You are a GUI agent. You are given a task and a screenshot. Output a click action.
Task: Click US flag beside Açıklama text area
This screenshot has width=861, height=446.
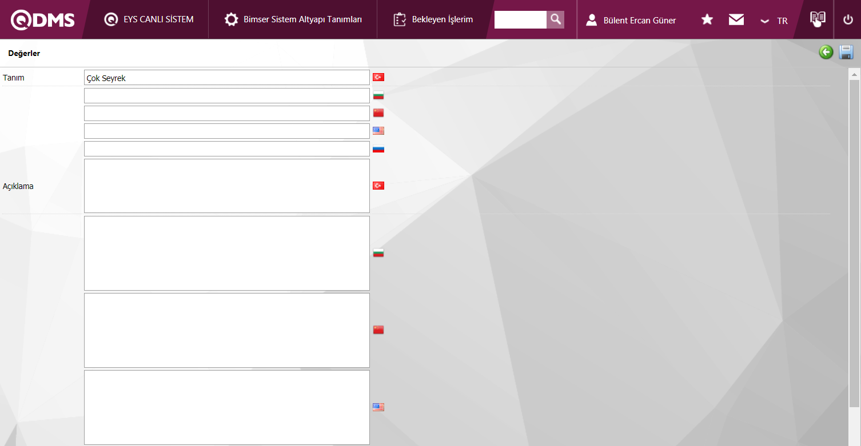tap(378, 407)
